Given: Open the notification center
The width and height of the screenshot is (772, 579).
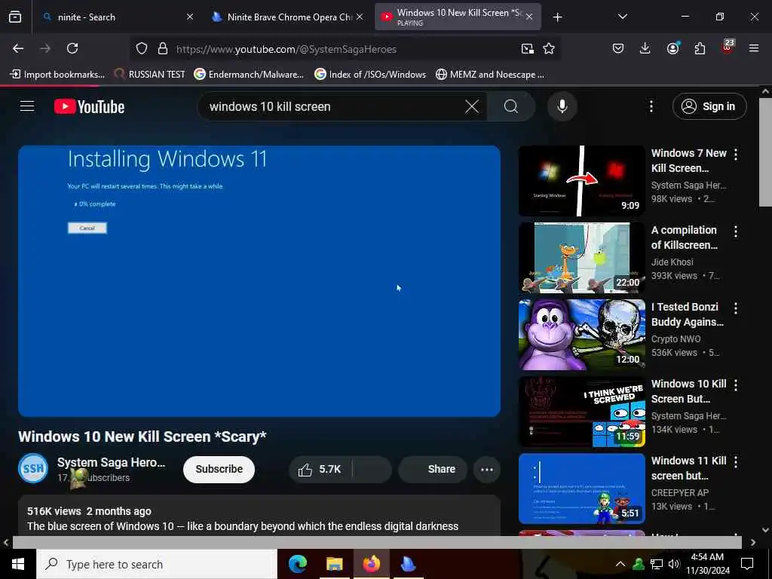Looking at the screenshot, I should [747, 564].
